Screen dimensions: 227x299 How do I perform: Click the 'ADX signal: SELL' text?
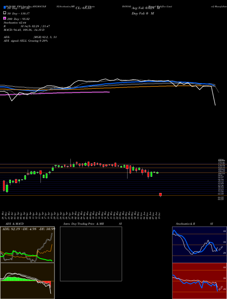[x=25, y=41]
